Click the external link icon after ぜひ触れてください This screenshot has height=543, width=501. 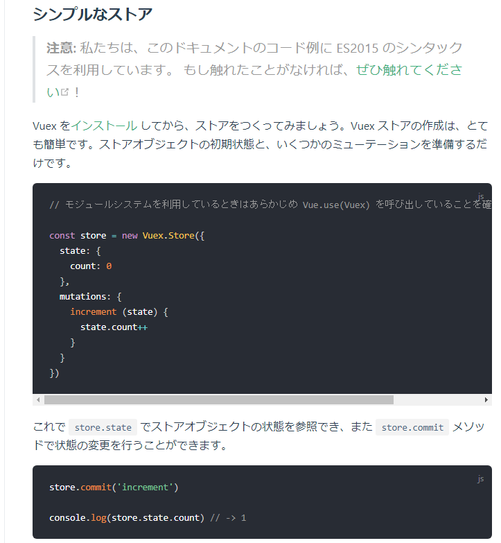[66, 92]
